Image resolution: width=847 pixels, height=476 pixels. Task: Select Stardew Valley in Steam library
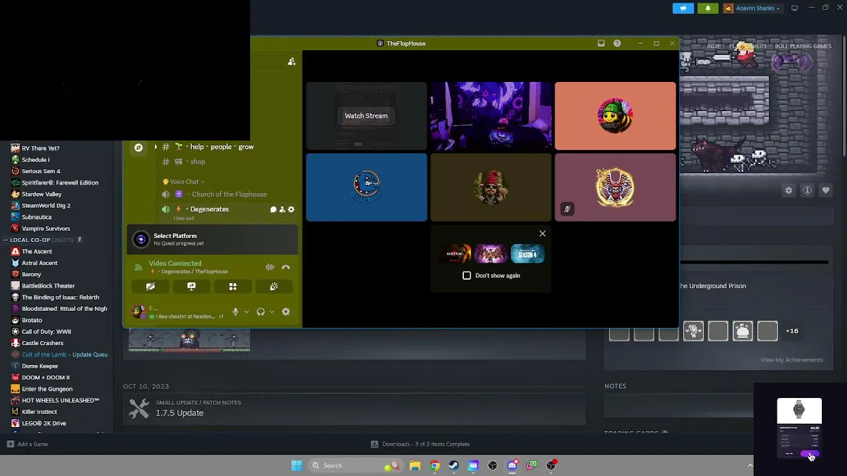42,194
